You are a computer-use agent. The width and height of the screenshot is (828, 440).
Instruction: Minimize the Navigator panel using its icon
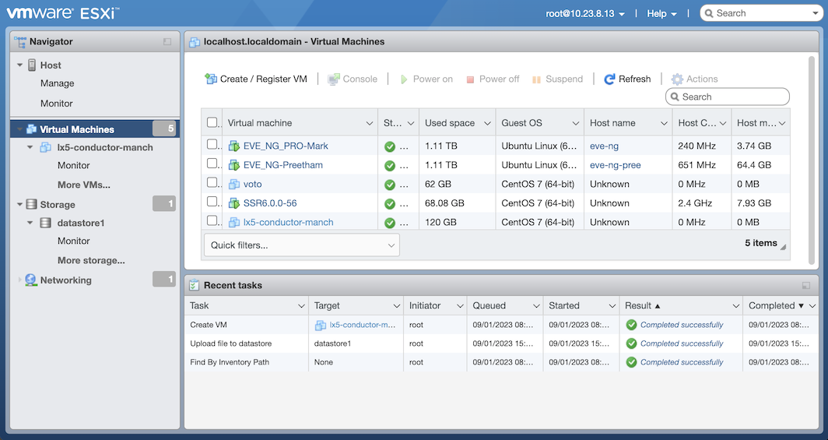(x=167, y=42)
